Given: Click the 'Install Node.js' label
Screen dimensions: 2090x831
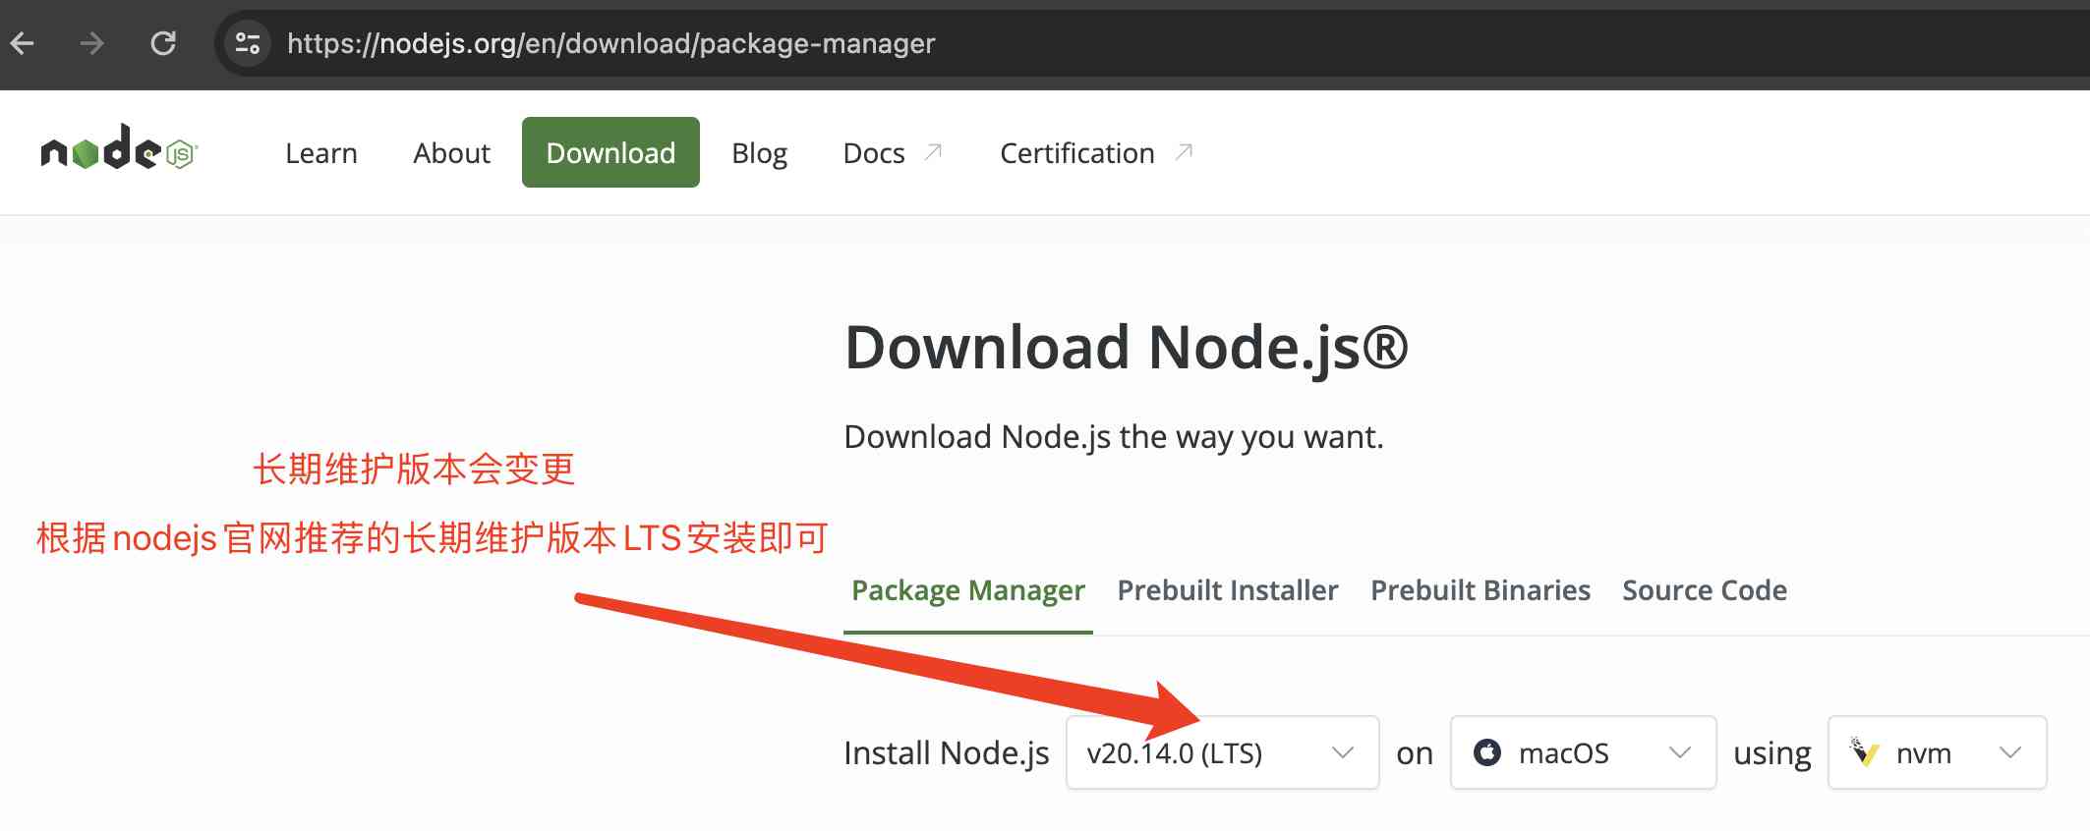Looking at the screenshot, I should (x=946, y=752).
